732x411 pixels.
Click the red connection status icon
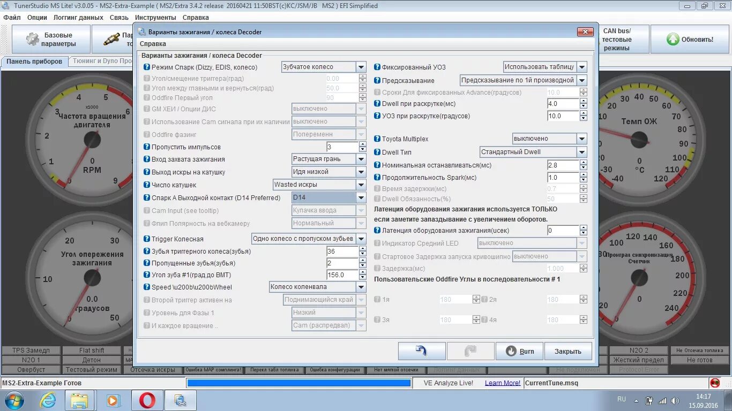pyautogui.click(x=715, y=383)
